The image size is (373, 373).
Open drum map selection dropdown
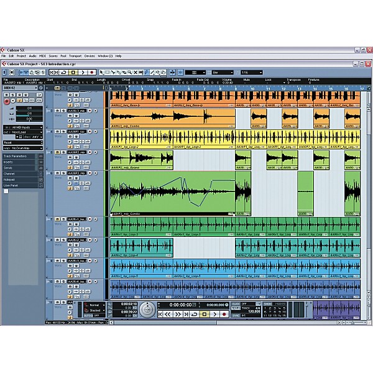23,148
